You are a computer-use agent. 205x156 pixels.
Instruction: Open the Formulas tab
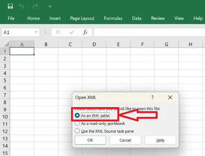click(x=113, y=18)
